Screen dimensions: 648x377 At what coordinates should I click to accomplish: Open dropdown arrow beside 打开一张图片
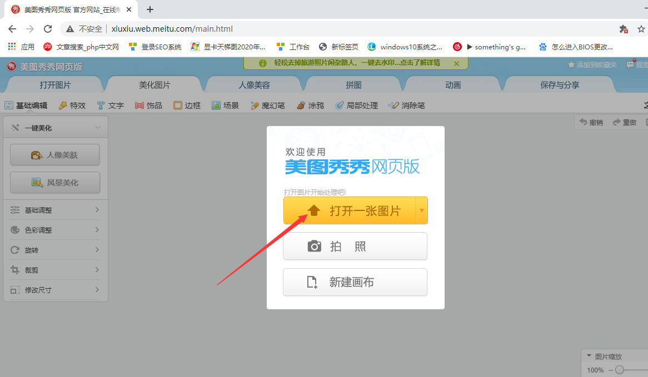pos(422,210)
